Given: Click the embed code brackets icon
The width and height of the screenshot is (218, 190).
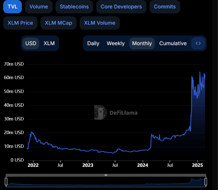Looking at the screenshot, I should click(x=198, y=44).
